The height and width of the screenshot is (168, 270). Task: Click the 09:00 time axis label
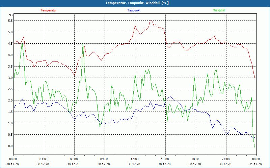tap(104, 159)
